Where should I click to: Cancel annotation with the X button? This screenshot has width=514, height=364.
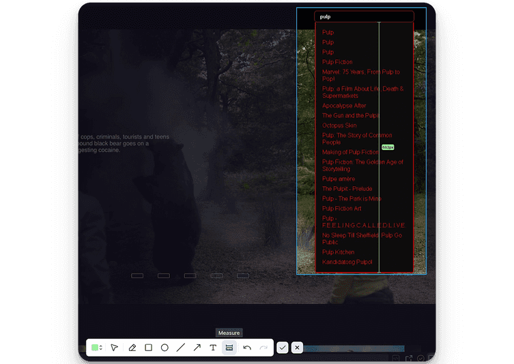pyautogui.click(x=297, y=348)
